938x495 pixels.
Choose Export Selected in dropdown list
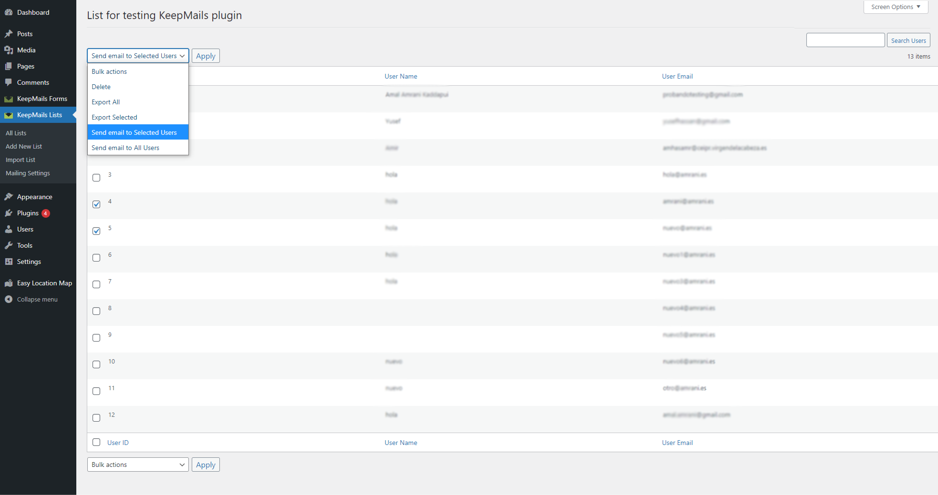pyautogui.click(x=138, y=117)
